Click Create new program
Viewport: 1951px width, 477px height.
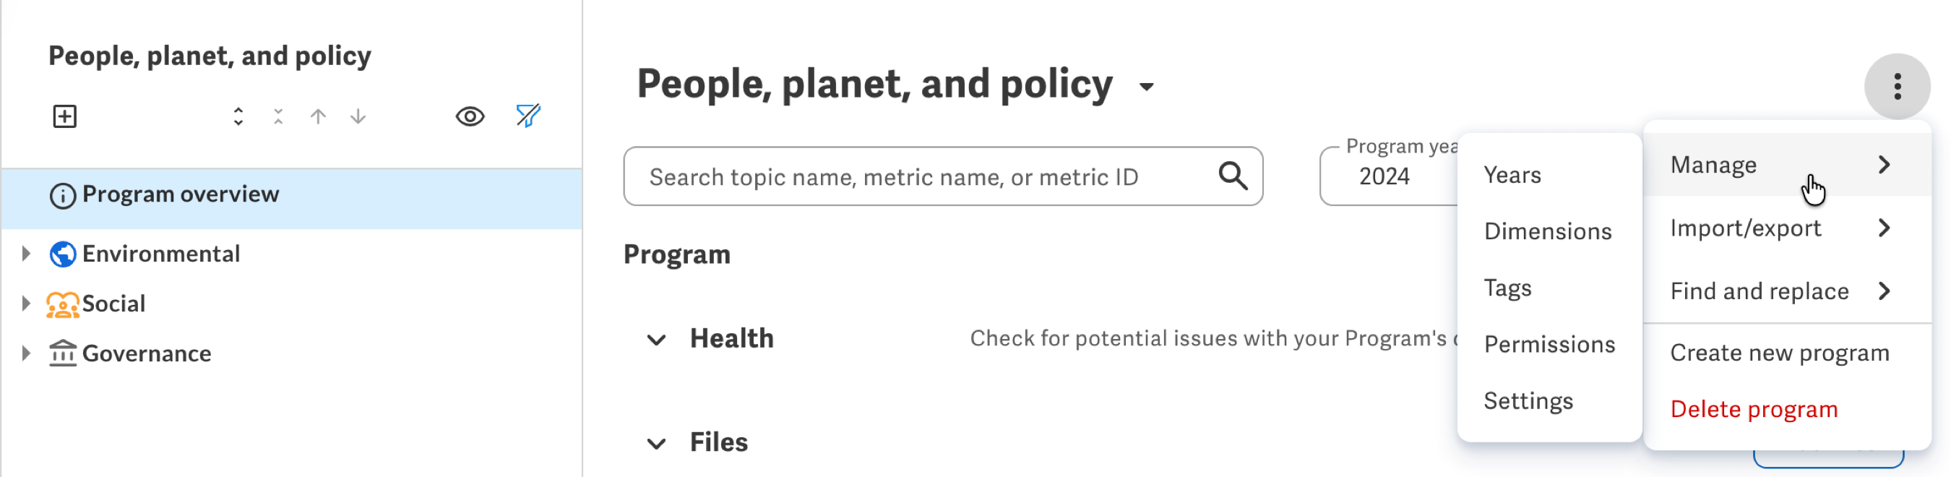(x=1779, y=353)
